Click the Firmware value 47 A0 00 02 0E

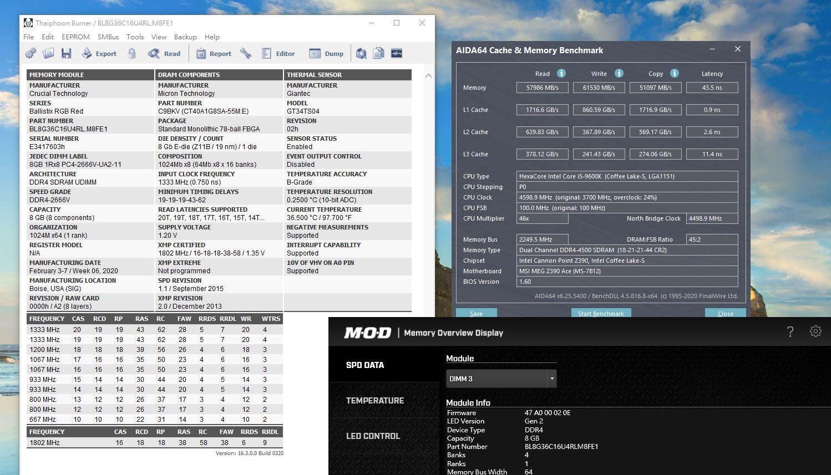point(548,413)
